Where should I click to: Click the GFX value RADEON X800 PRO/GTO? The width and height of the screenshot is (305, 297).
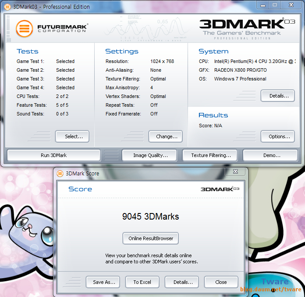(x=241, y=70)
